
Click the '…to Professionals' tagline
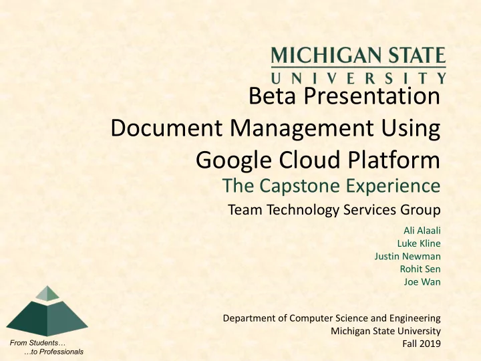coord(53,352)
